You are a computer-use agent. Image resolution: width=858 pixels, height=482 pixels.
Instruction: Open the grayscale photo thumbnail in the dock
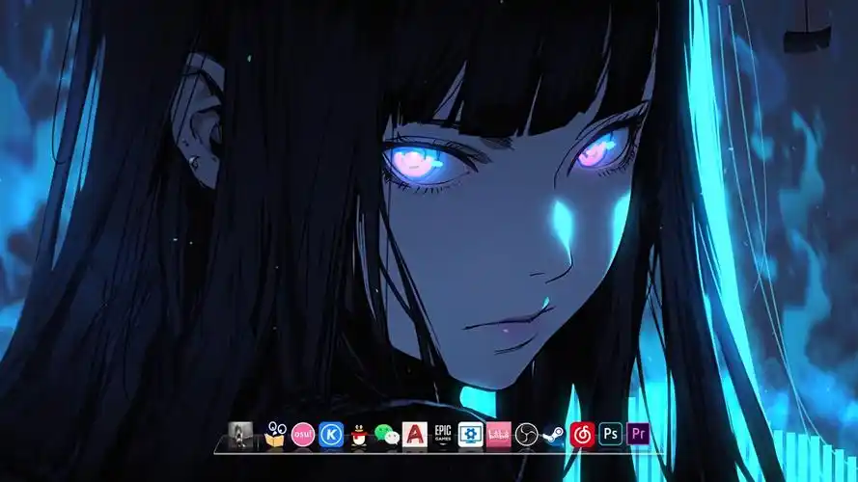pos(240,435)
